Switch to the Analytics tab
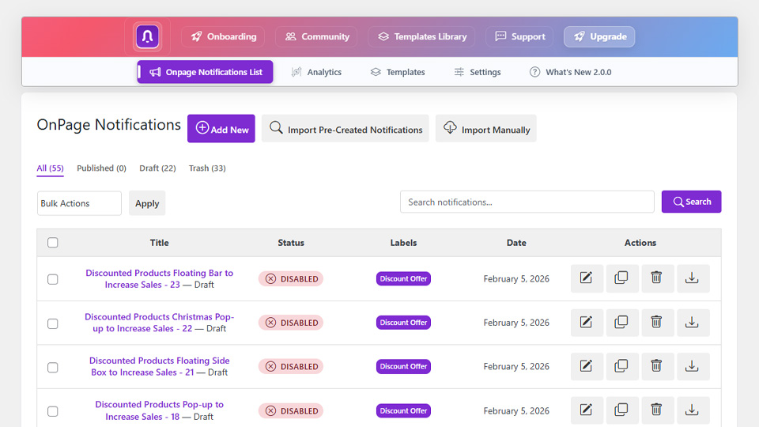759x427 pixels. coord(316,72)
